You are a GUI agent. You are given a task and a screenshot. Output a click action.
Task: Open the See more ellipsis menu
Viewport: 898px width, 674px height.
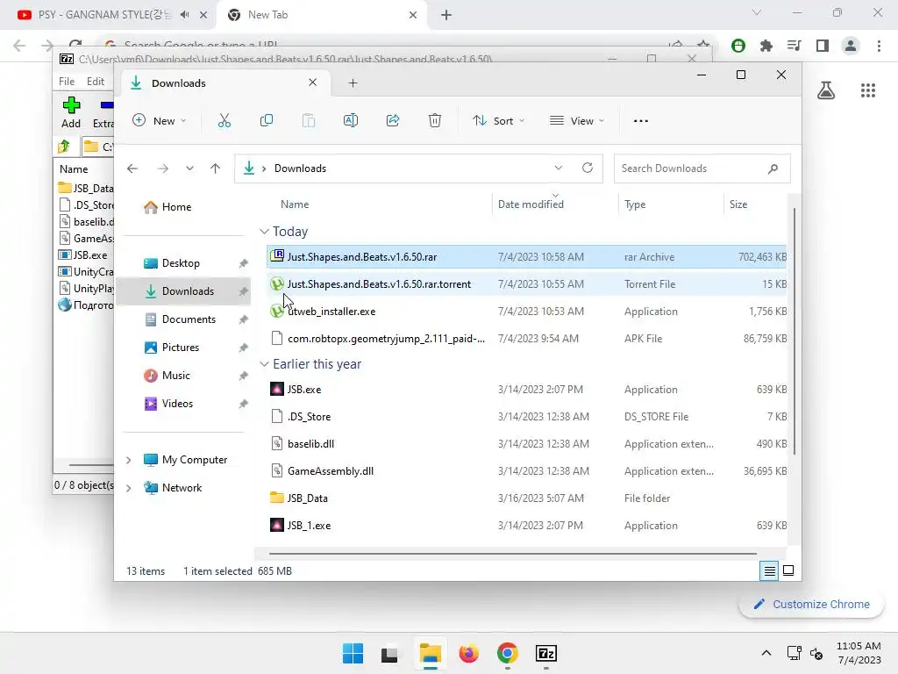click(641, 121)
